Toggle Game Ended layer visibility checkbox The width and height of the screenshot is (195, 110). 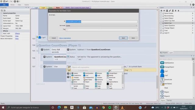click(x=161, y=13)
